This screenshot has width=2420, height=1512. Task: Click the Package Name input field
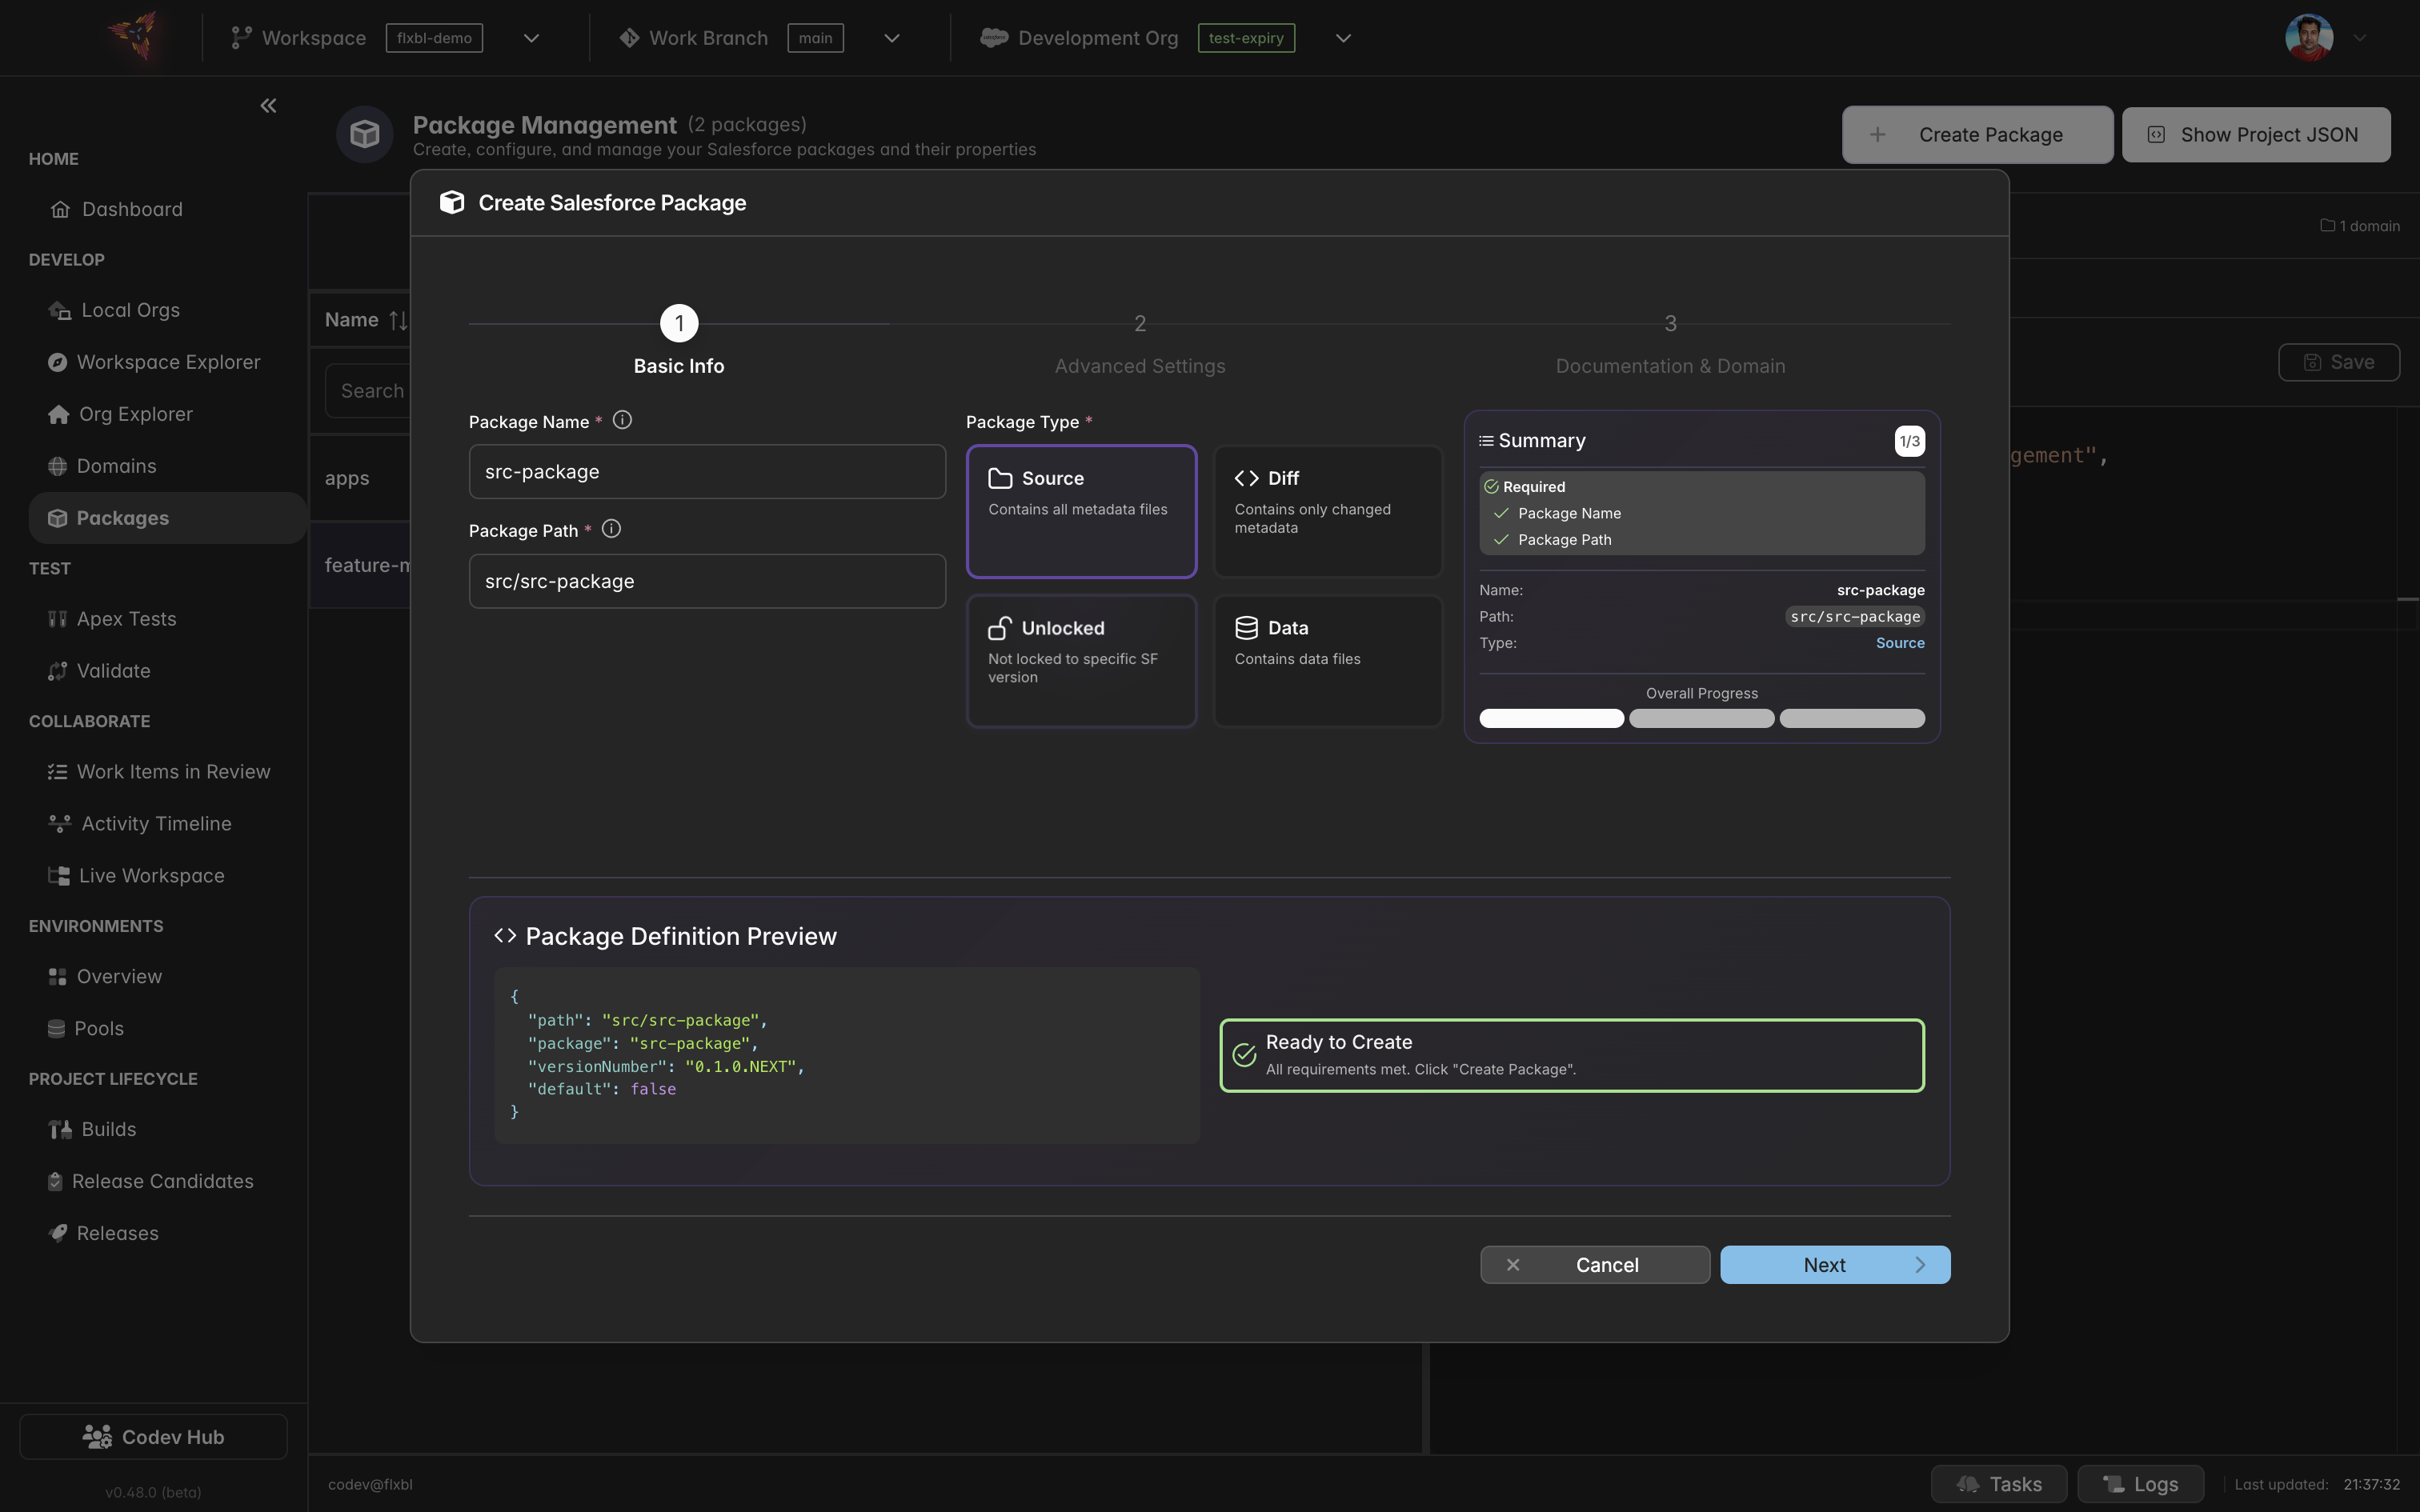click(707, 472)
